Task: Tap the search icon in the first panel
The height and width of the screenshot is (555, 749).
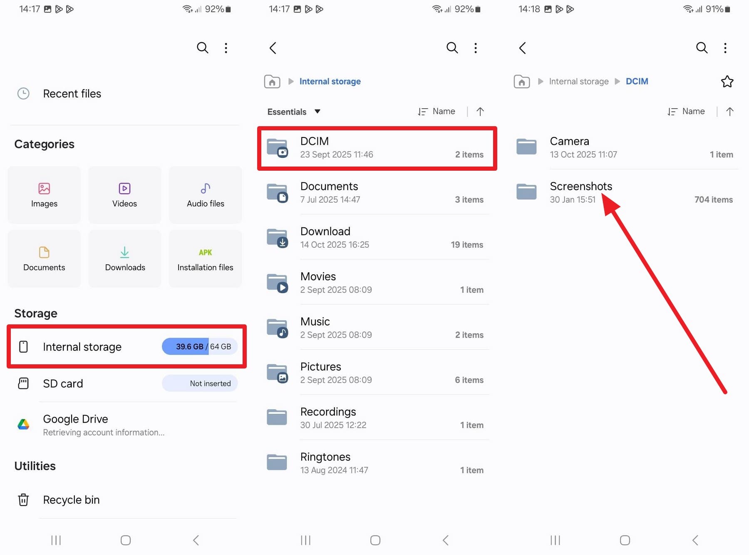Action: pyautogui.click(x=202, y=47)
